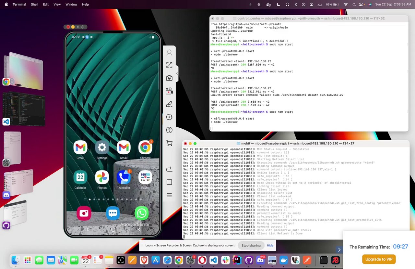
Task: Tap the phone home navigation button
Action: pos(113,230)
